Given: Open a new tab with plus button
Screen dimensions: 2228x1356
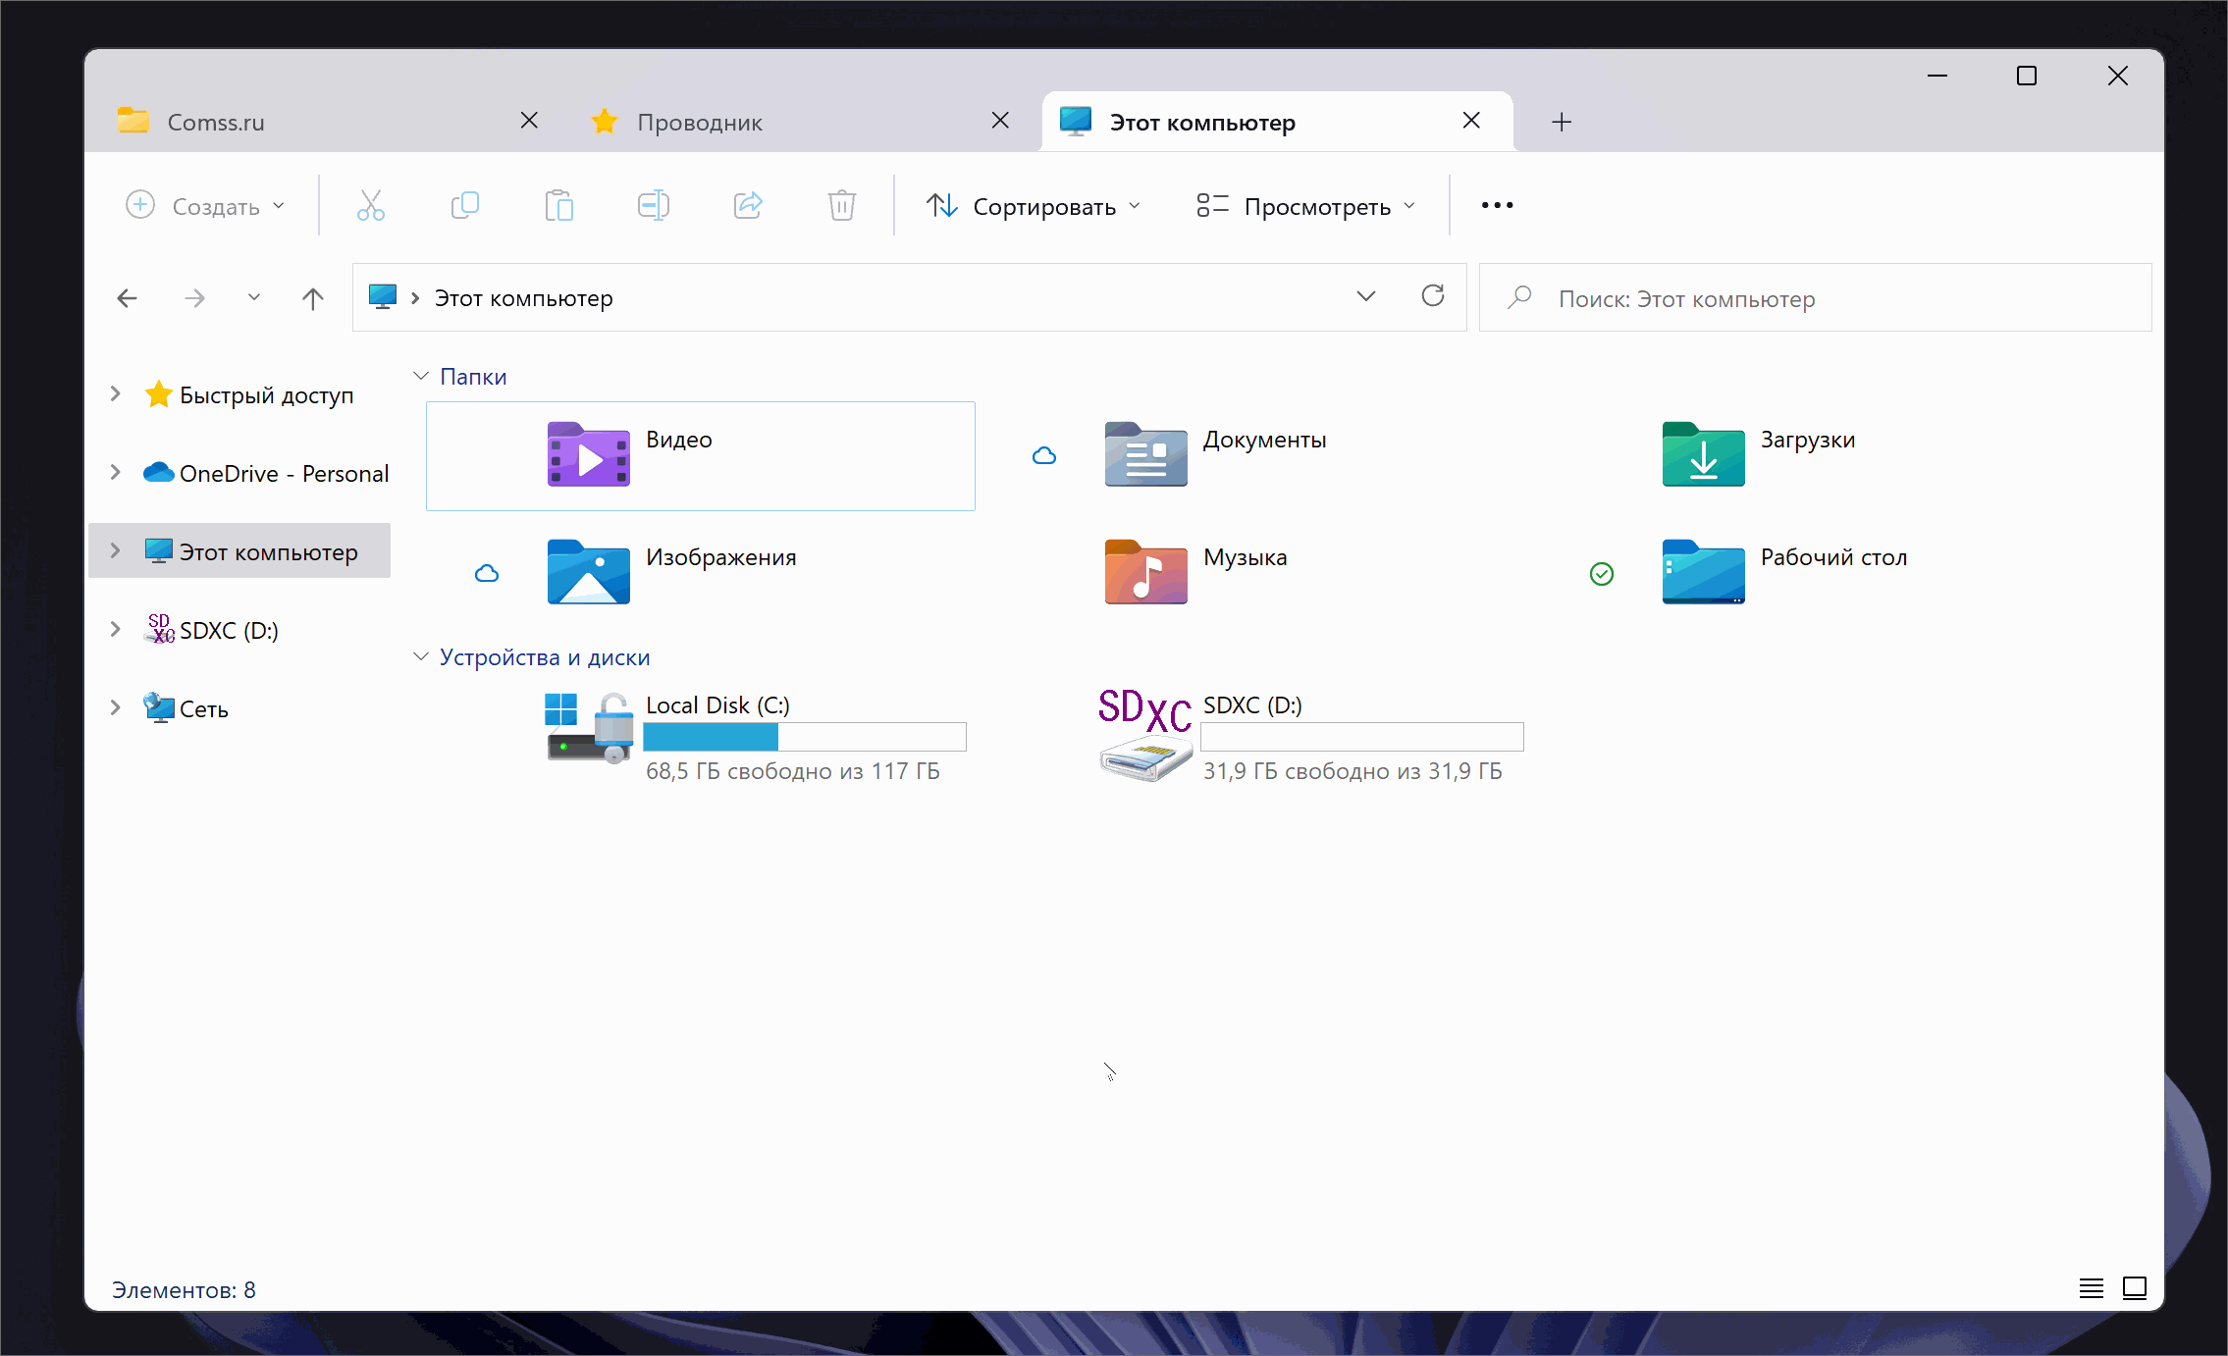Looking at the screenshot, I should (1561, 122).
